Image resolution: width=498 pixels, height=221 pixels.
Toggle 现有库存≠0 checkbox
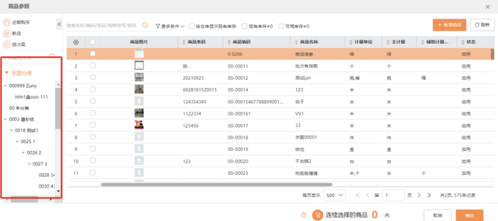click(245, 26)
